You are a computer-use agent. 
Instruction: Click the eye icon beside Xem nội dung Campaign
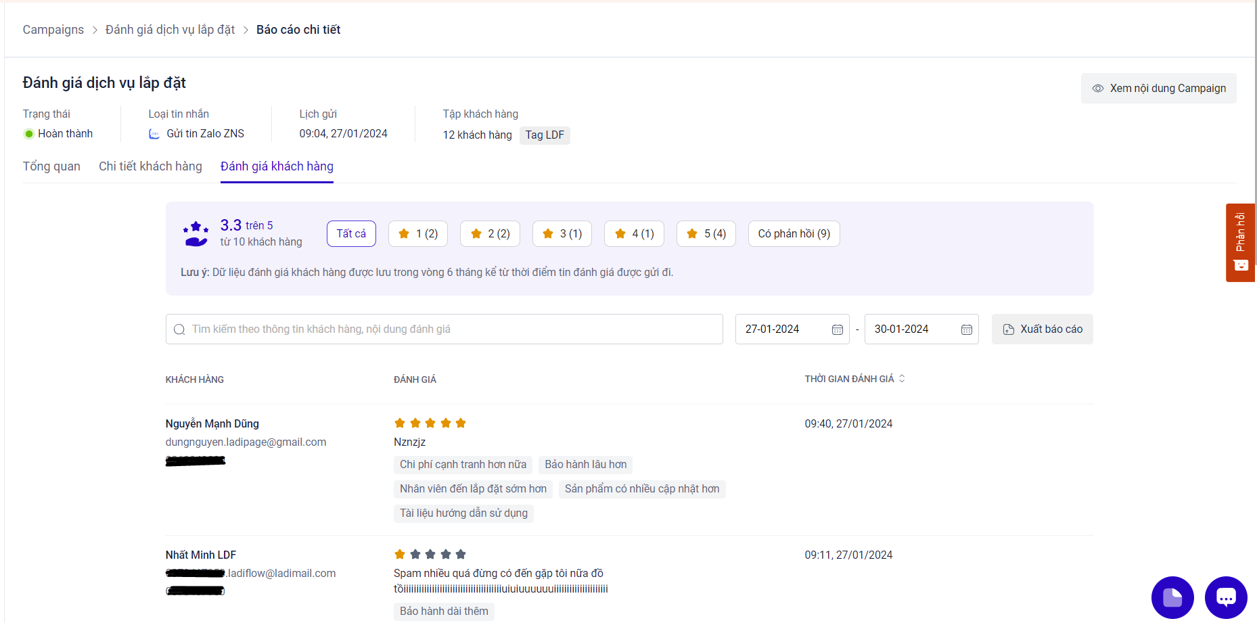(x=1097, y=89)
